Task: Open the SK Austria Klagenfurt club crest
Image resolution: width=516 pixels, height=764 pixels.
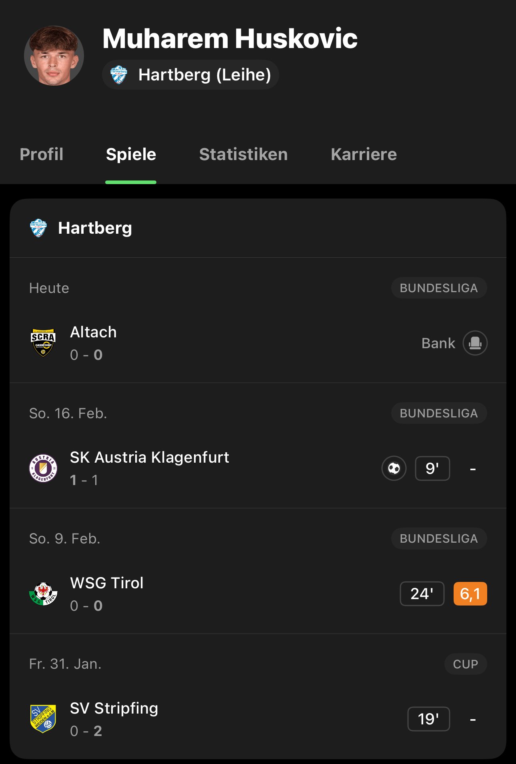Action: coord(43,468)
